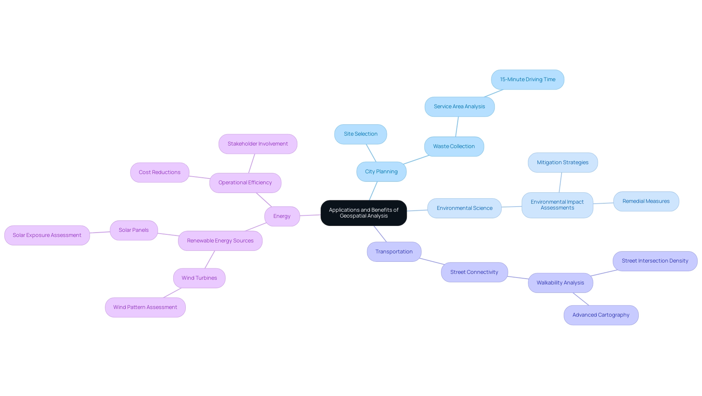Click the Renewable Energy Sources node

[220, 241]
